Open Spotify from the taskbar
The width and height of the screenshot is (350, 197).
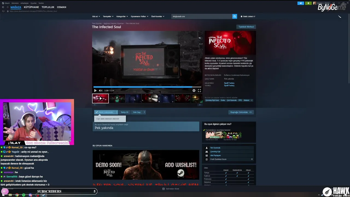[x=24, y=195]
